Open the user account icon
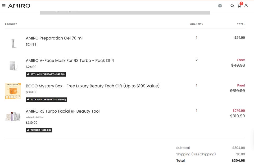Image resolution: width=254 pixels, height=166 pixels. point(246,6)
